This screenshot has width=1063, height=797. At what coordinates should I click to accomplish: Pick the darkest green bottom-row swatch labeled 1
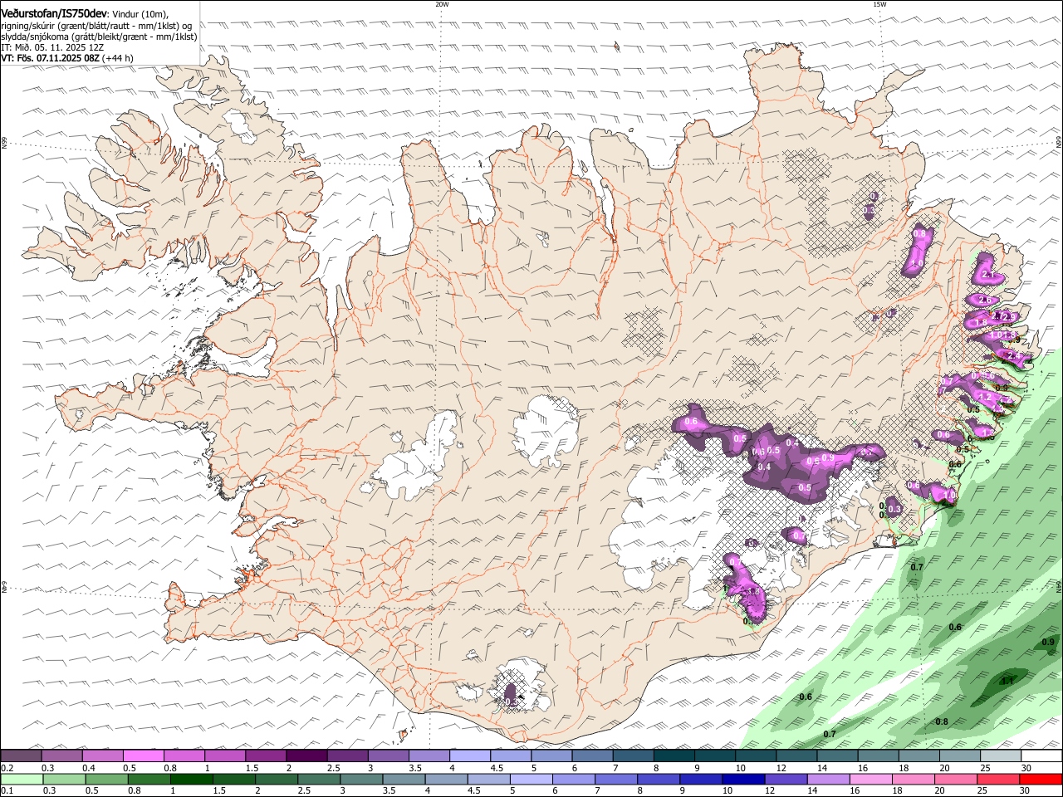(191, 779)
